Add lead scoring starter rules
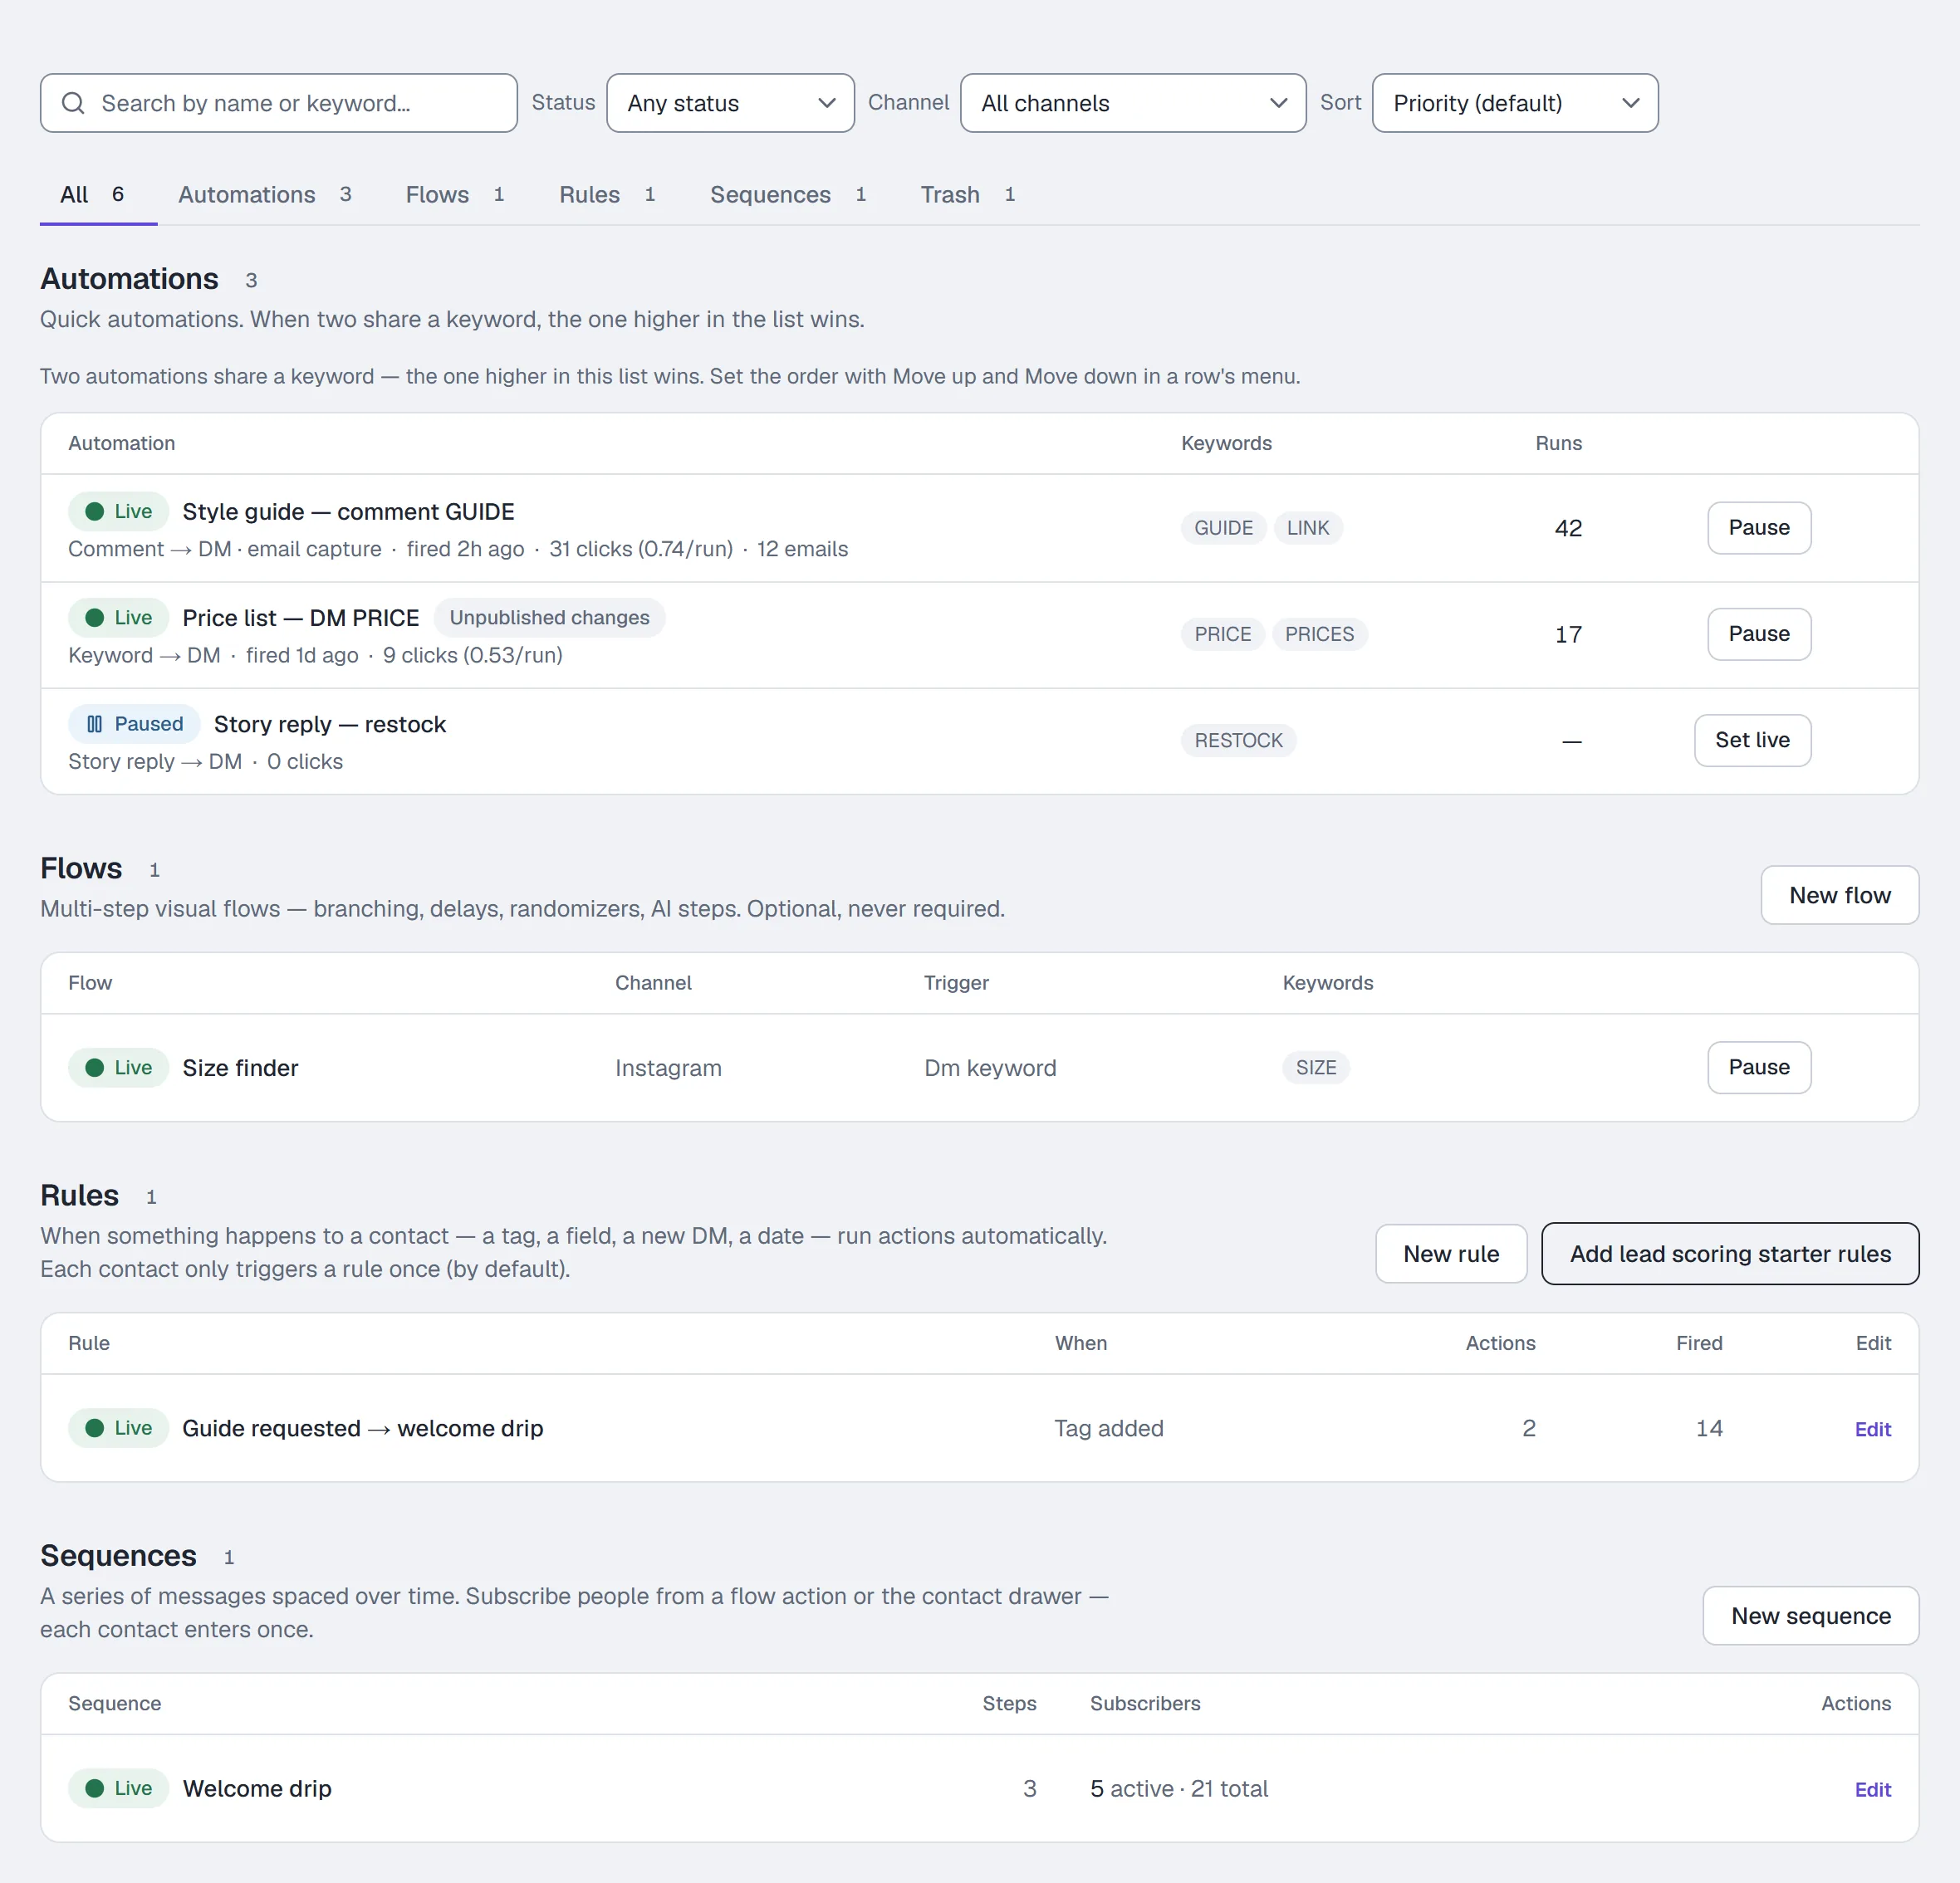Screen dimensions: 1960x1883 [x=1730, y=1255]
